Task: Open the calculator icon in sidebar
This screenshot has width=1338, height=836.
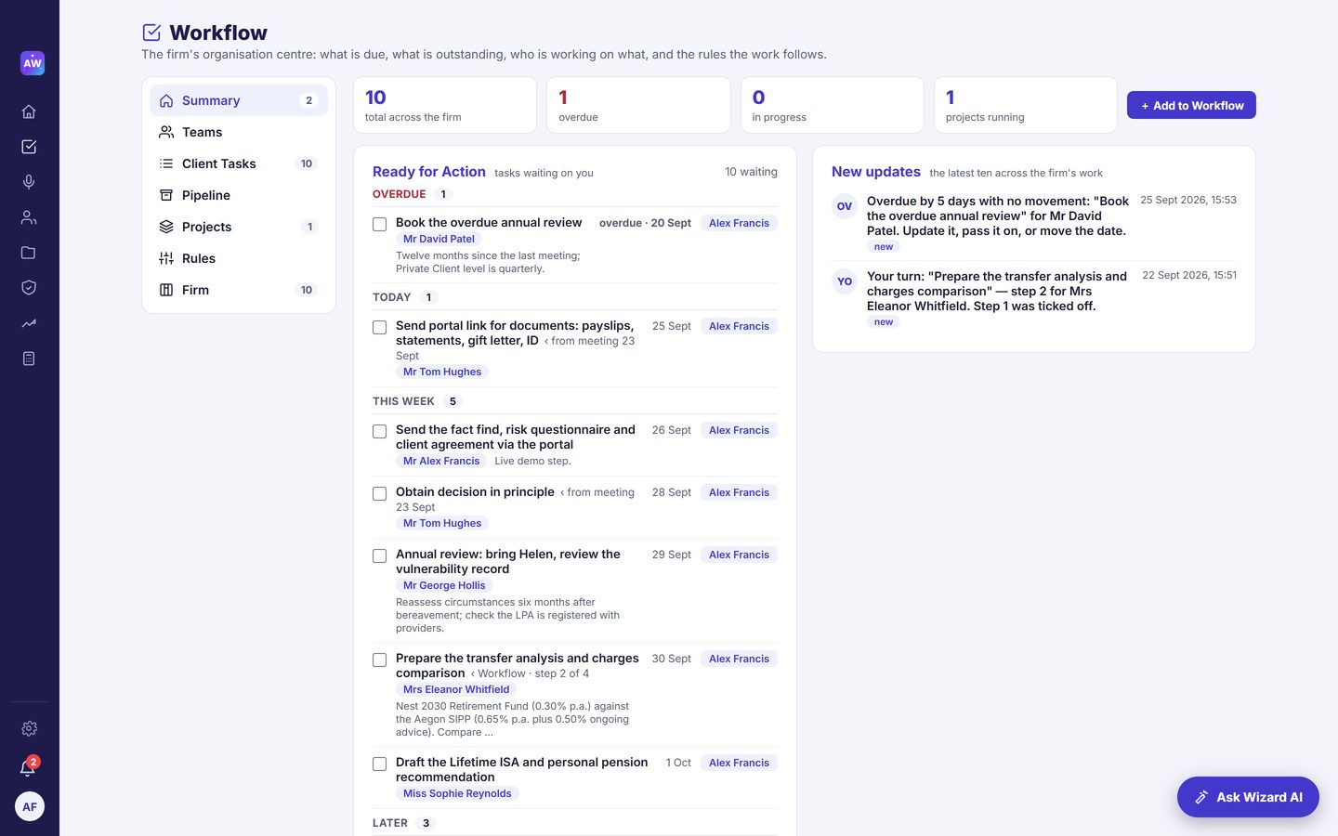Action: pos(29,359)
